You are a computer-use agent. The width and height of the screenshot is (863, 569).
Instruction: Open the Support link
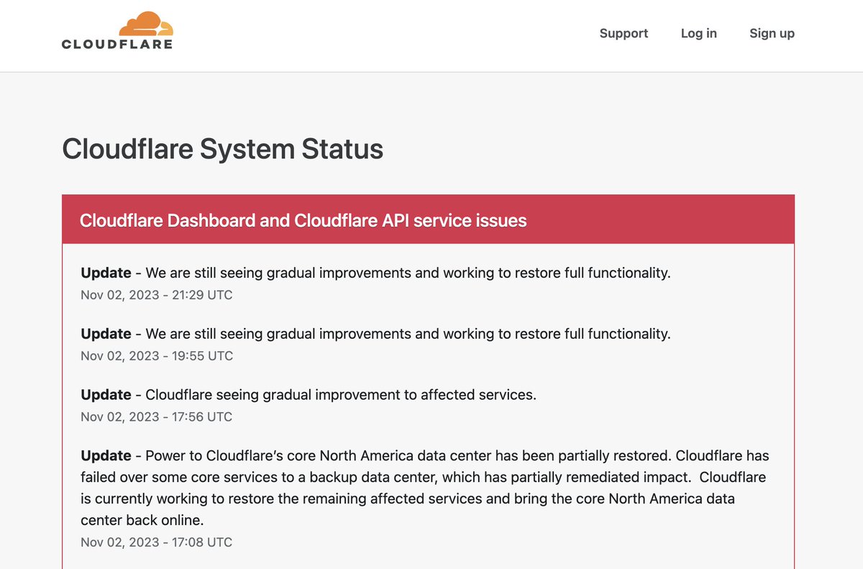624,33
